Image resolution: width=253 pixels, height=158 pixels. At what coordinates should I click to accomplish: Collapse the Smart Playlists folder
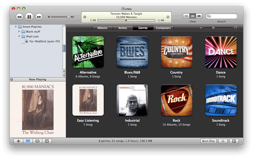pyautogui.click(x=16, y=27)
